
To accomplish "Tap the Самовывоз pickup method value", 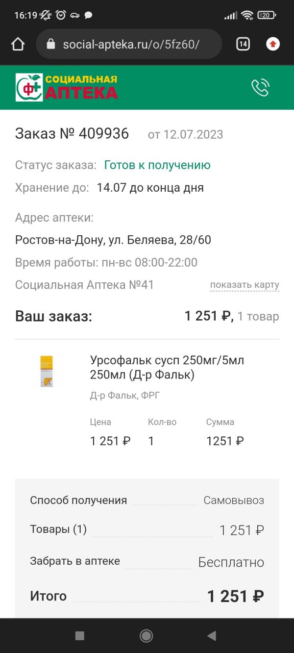I will tap(234, 501).
